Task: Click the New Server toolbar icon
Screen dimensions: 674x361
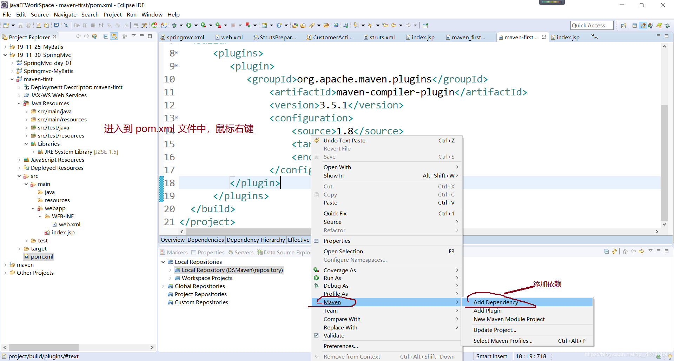Action: click(x=265, y=25)
